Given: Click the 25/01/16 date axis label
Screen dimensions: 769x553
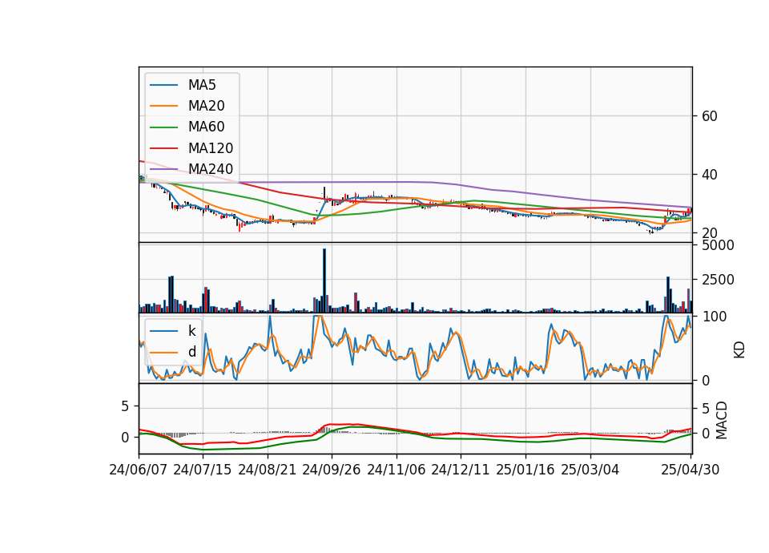Looking at the screenshot, I should pyautogui.click(x=525, y=470).
